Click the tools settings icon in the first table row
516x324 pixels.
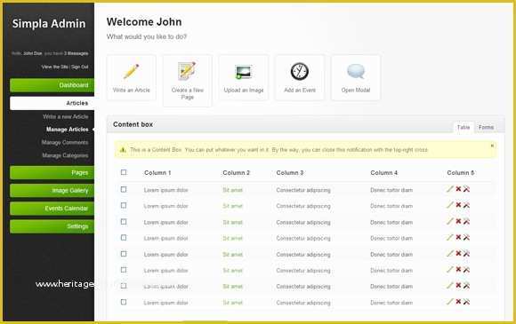pyautogui.click(x=466, y=189)
